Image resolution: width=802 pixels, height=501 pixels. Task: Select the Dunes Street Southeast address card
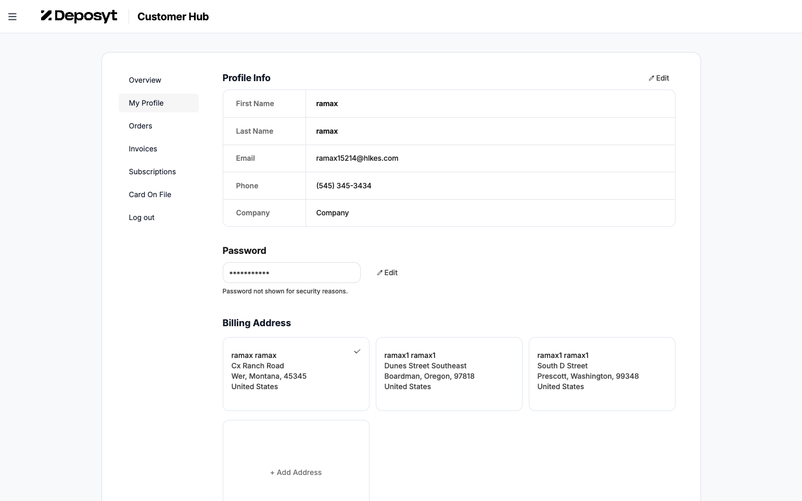pos(449,374)
